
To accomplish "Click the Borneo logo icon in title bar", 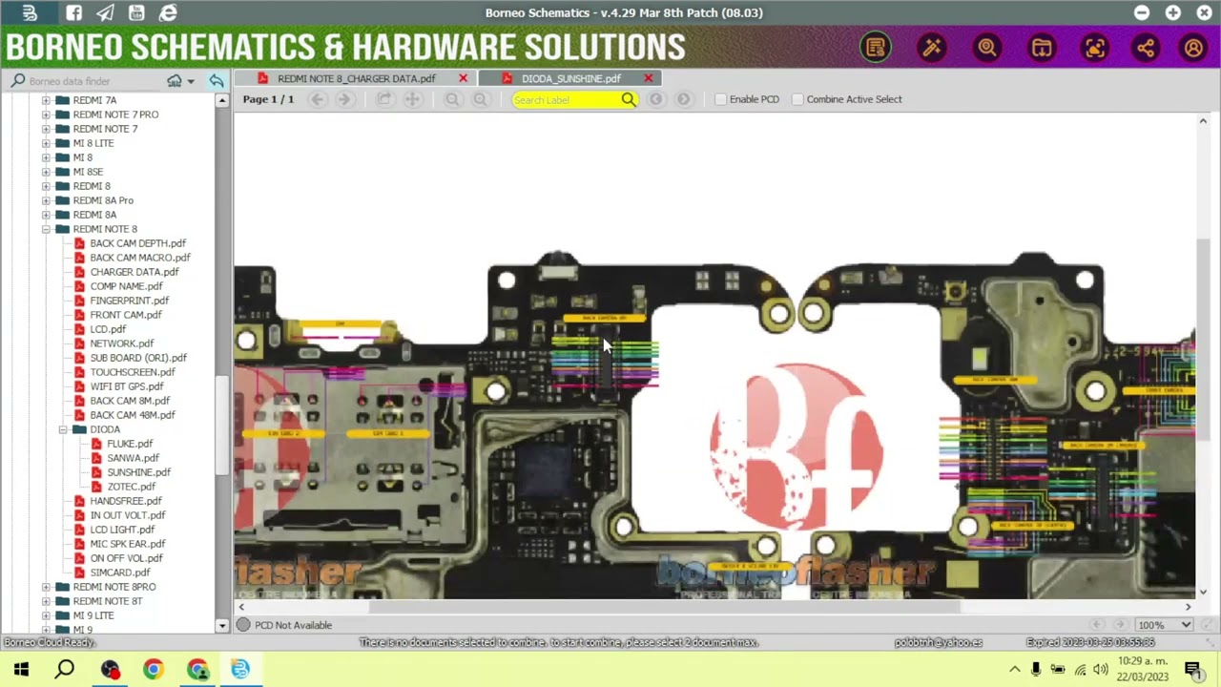I will pos(30,12).
